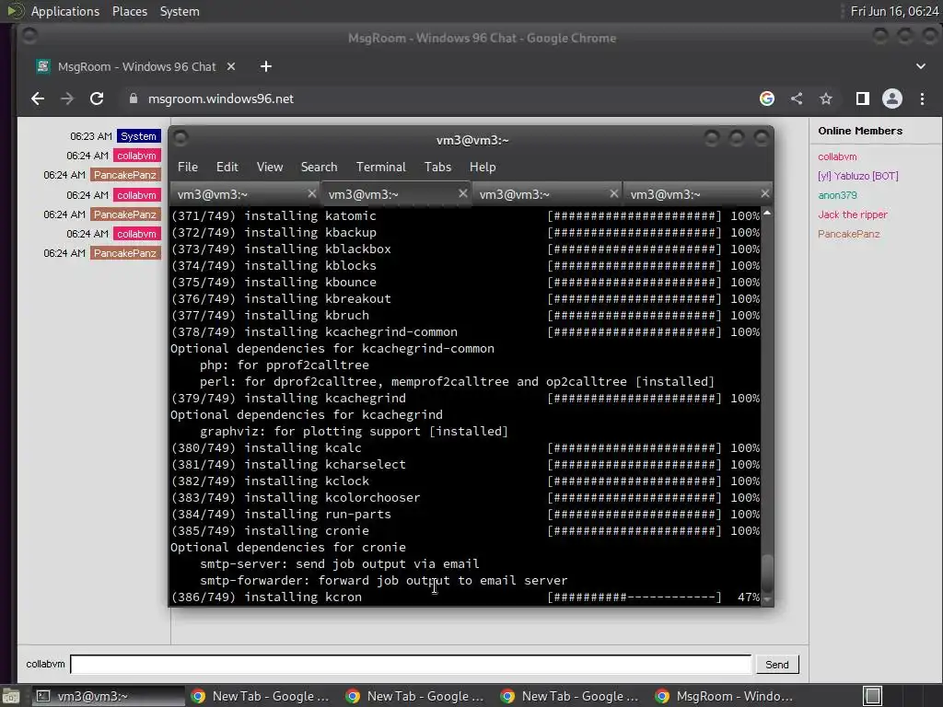Click anon379 in Online Members
Image resolution: width=943 pixels, height=707 pixels.
click(x=837, y=195)
